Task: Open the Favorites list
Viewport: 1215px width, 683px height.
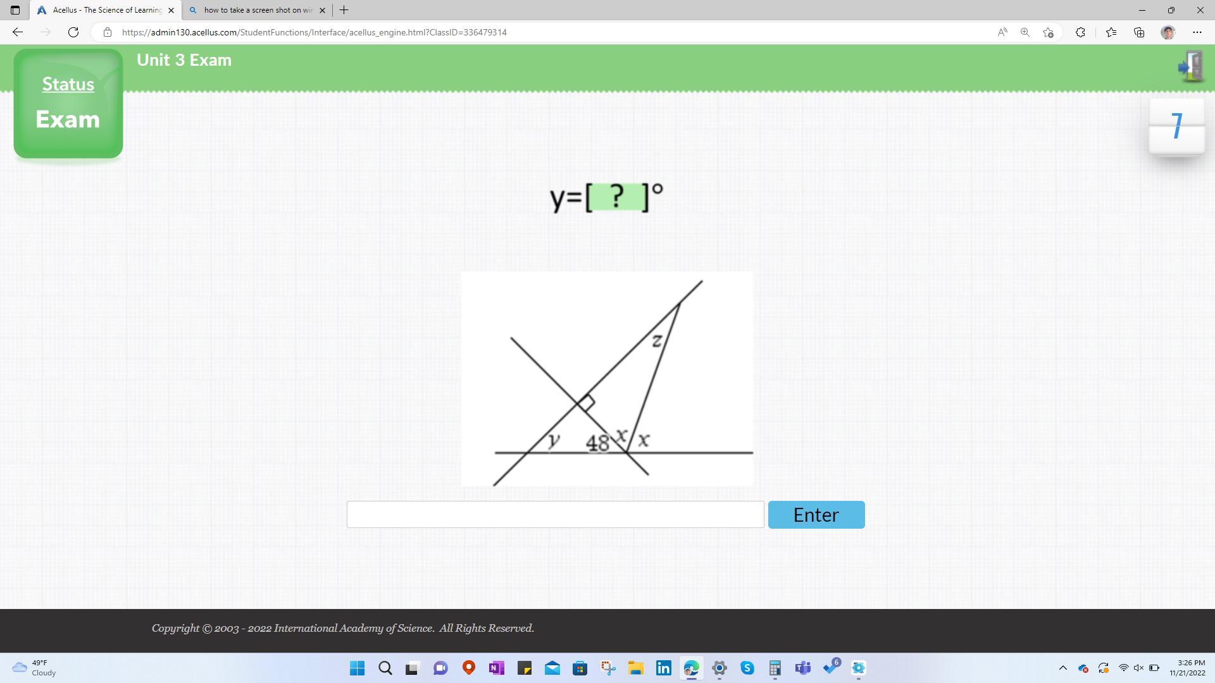Action: (x=1111, y=32)
